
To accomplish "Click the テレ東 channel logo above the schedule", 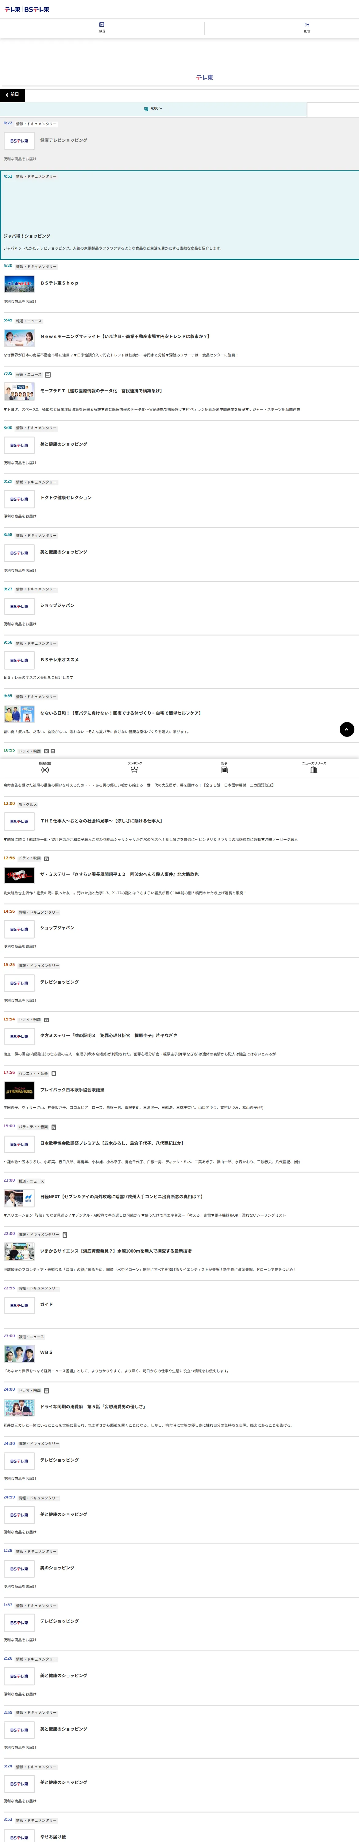I will tap(205, 77).
